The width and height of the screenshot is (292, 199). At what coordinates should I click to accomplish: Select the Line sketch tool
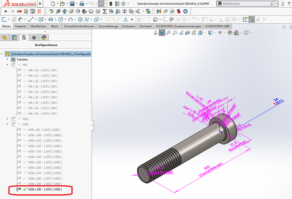tap(31, 19)
